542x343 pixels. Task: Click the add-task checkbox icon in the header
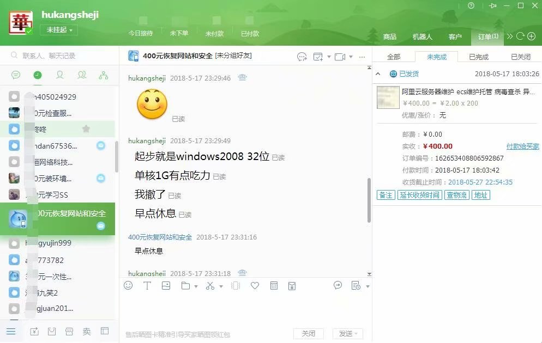point(318,57)
